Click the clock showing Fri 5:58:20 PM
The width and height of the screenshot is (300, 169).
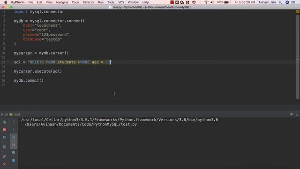pos(245,2)
